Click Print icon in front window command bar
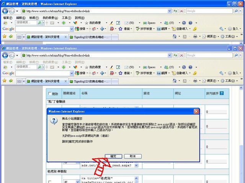This screenshot has height=183, width=245. [195, 81]
